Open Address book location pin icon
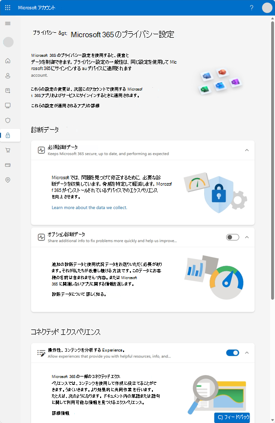Screen dimensions: 275x423 click(x=8, y=180)
